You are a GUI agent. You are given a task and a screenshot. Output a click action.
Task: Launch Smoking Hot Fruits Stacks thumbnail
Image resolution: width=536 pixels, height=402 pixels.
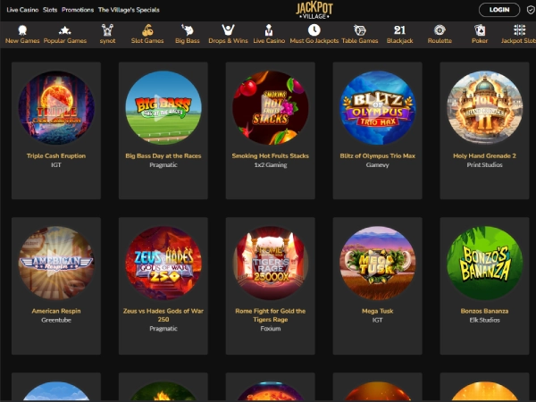271,107
